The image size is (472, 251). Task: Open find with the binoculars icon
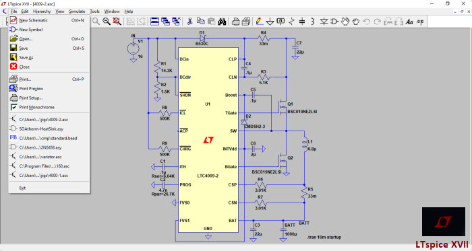point(222,22)
